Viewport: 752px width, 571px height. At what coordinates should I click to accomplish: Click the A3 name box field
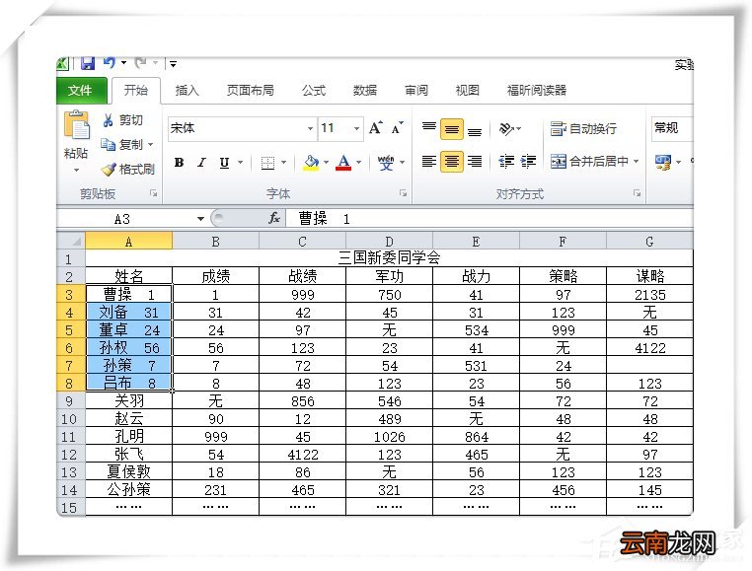click(125, 219)
